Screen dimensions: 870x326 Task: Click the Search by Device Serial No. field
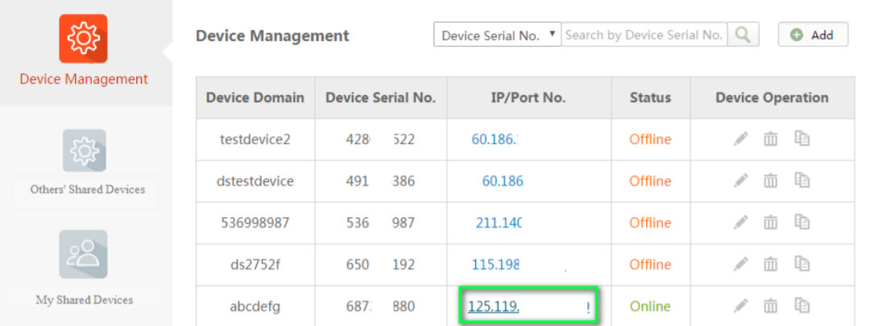click(644, 35)
